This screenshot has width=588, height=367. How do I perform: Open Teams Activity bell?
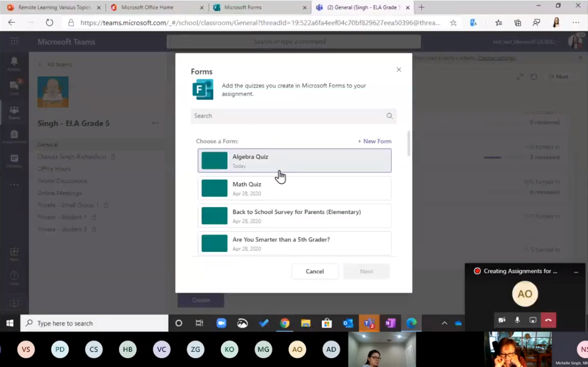(x=14, y=64)
